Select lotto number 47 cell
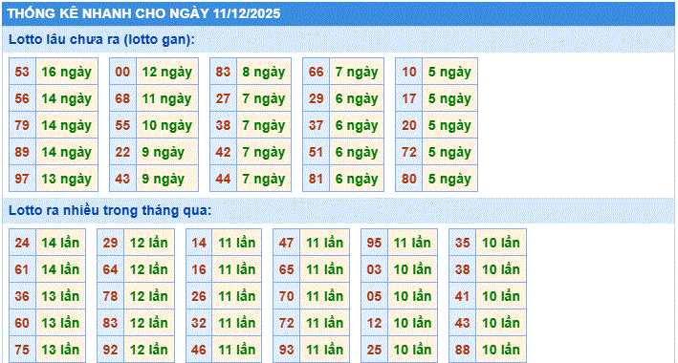 click(286, 243)
